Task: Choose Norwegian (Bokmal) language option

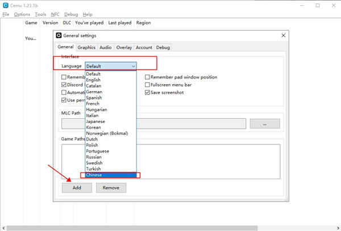Action: click(111, 133)
